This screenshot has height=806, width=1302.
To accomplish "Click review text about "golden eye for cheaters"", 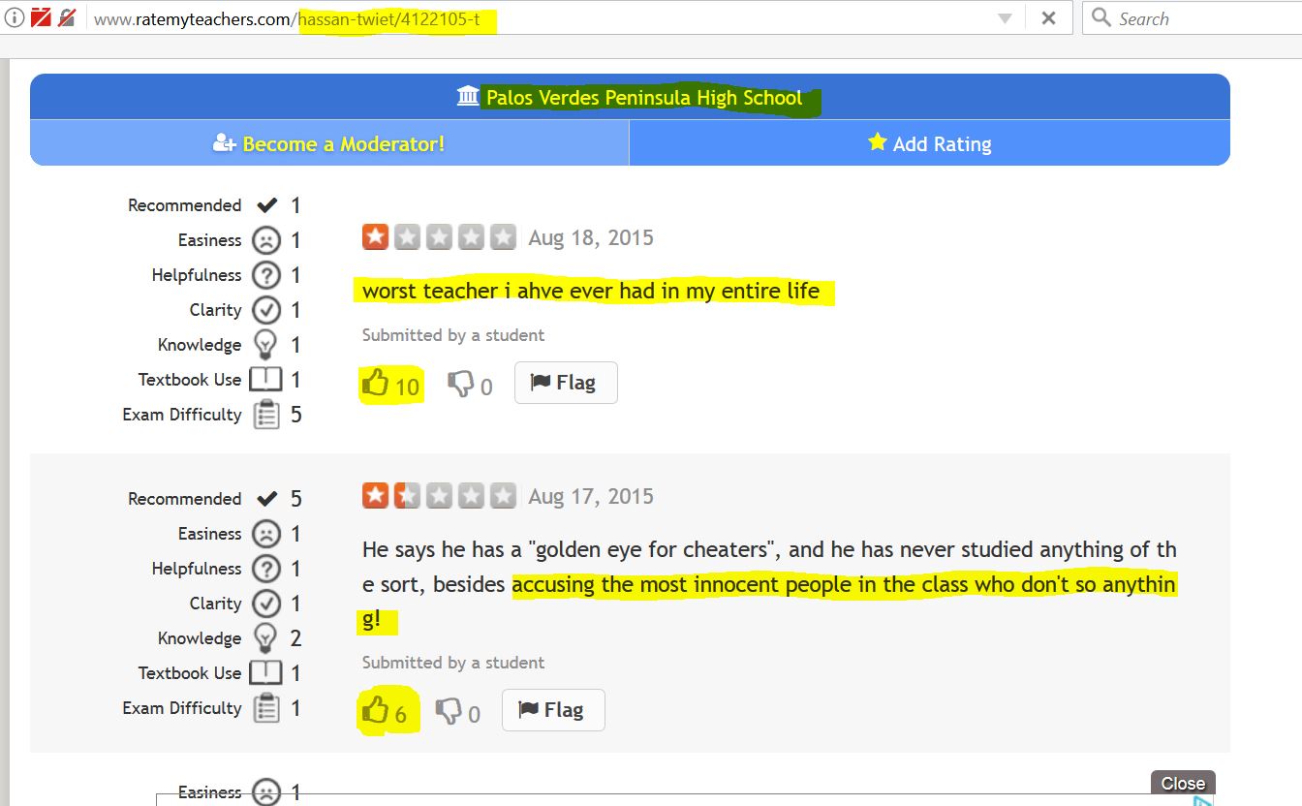I will [769, 584].
